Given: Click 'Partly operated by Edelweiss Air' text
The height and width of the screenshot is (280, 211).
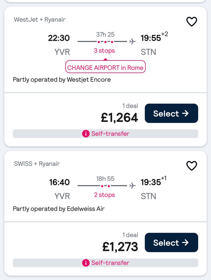Looking at the screenshot, I should pyautogui.click(x=59, y=209).
